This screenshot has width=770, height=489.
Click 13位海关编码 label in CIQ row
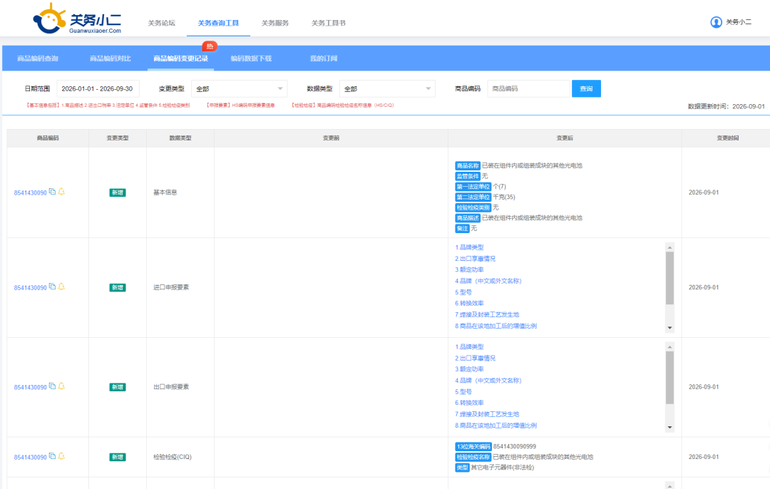pos(473,447)
